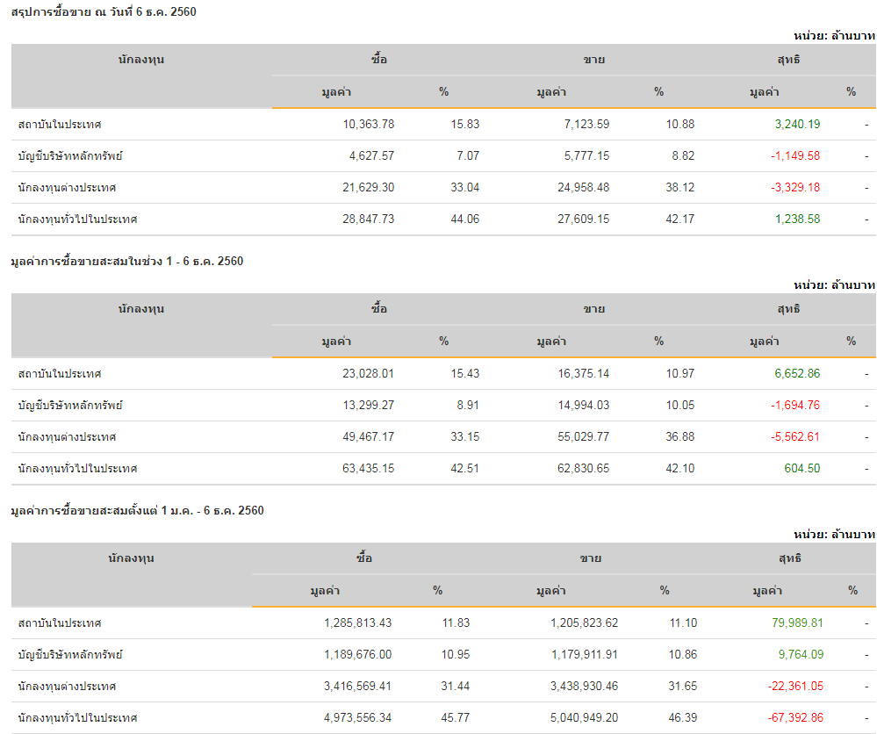Viewport: 877px width, 734px height.
Task: Click the buy value 23,028.01
Action: click(368, 373)
